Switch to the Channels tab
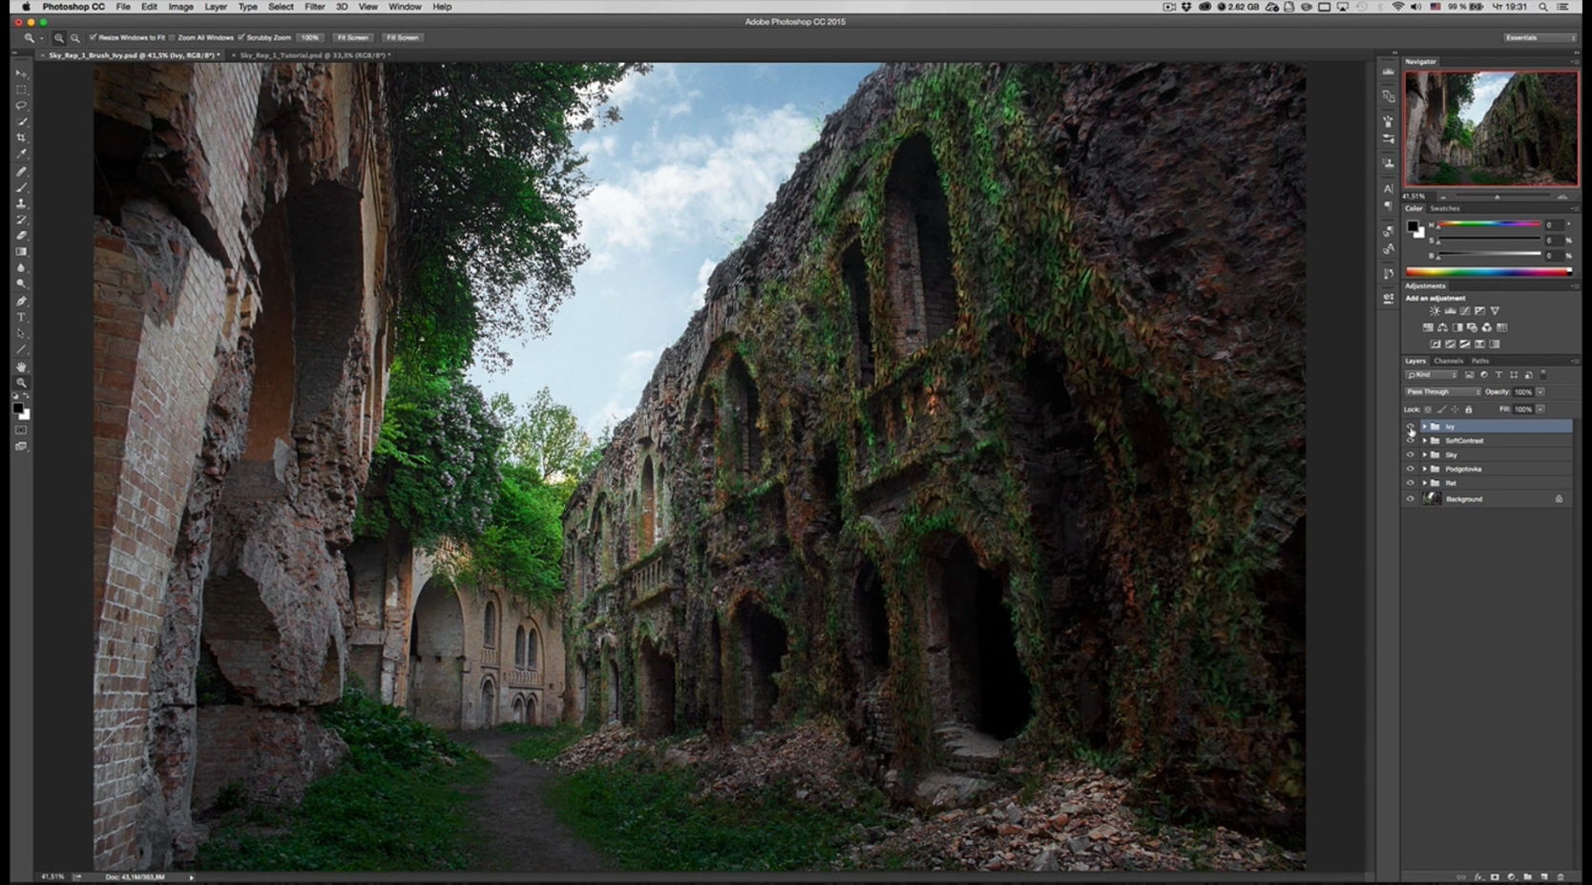 click(1448, 361)
